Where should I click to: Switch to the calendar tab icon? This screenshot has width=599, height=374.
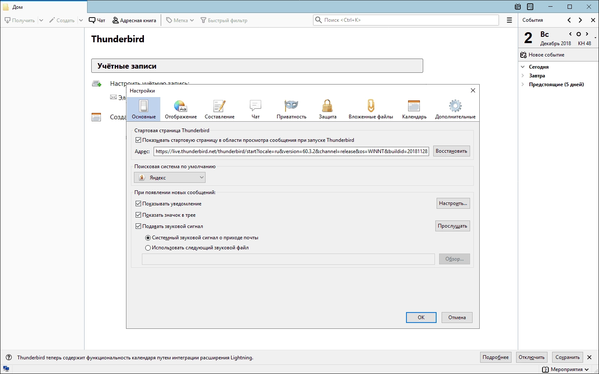pos(518,7)
